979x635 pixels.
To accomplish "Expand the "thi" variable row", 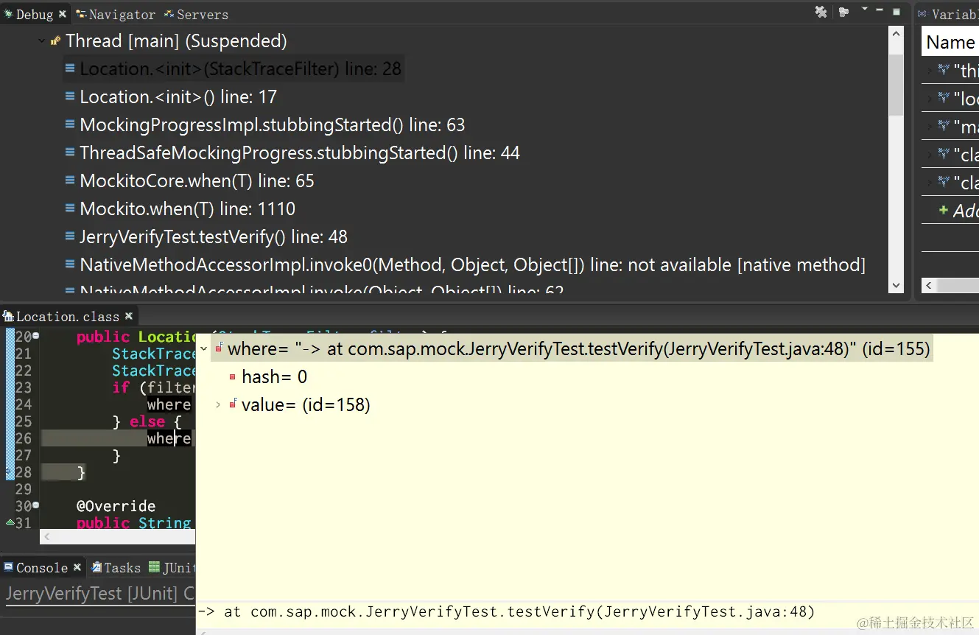I will coord(930,71).
